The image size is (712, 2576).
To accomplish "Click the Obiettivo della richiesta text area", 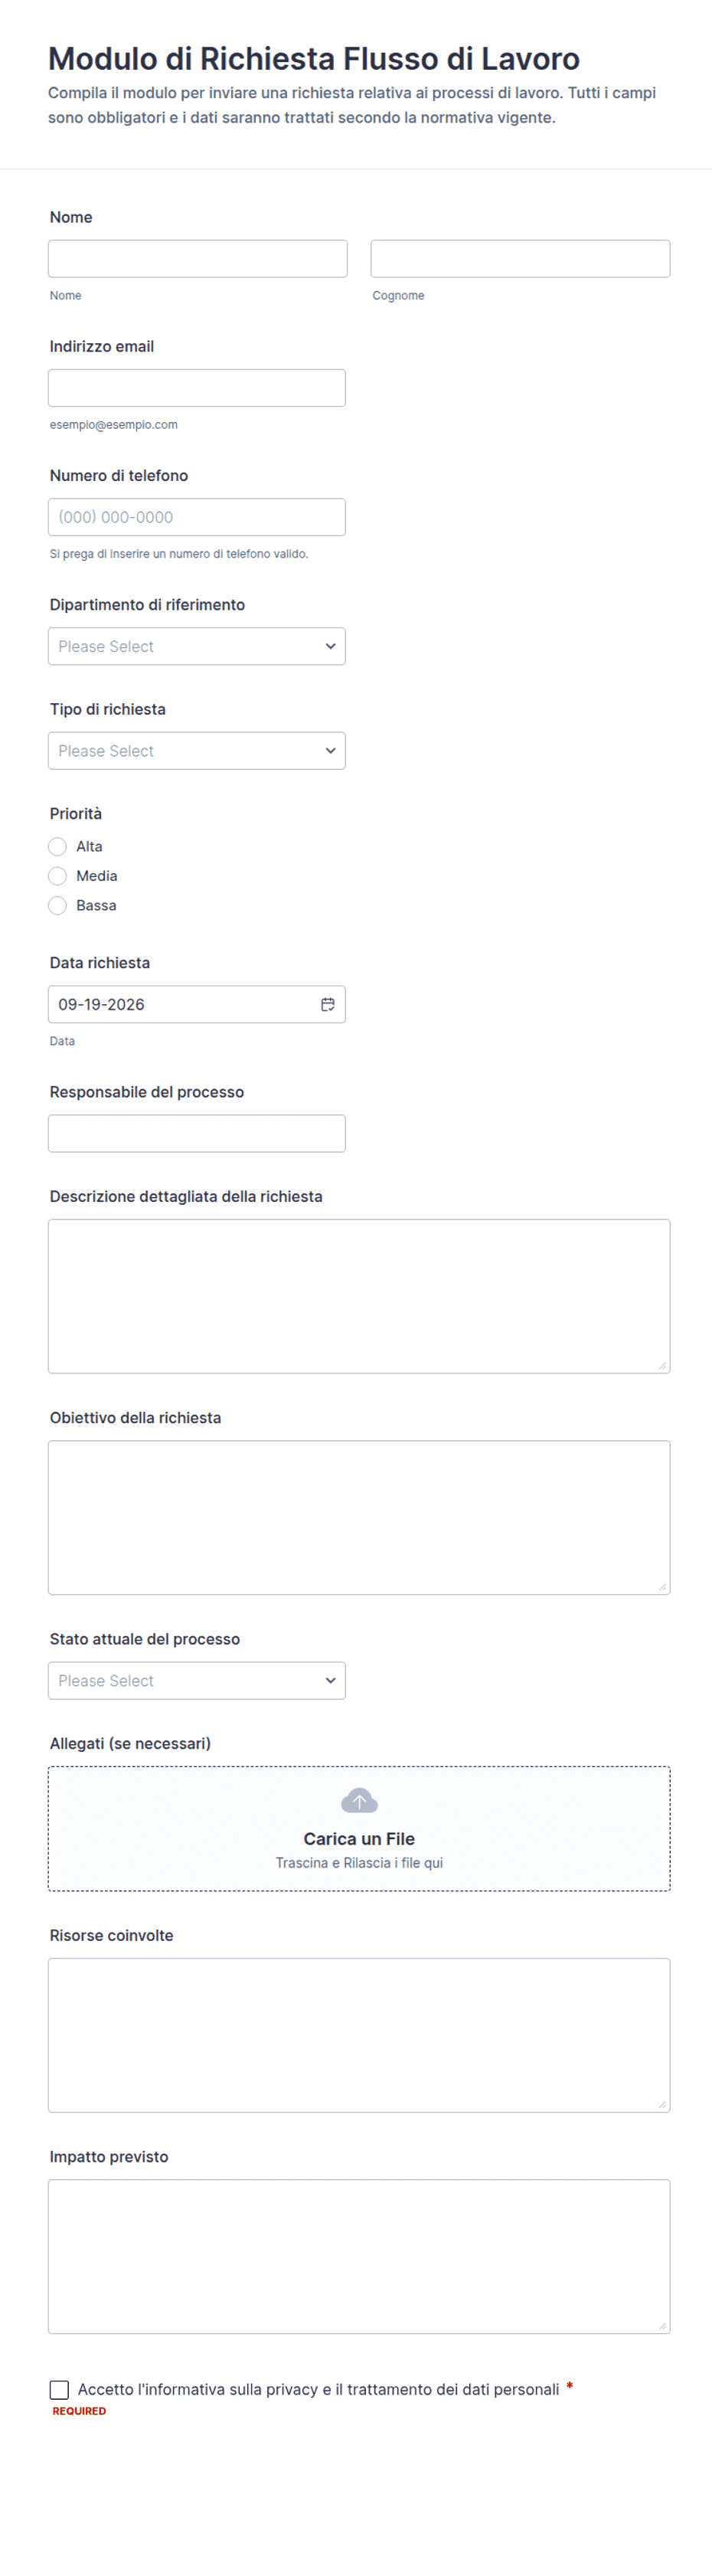I will pyautogui.click(x=359, y=1517).
